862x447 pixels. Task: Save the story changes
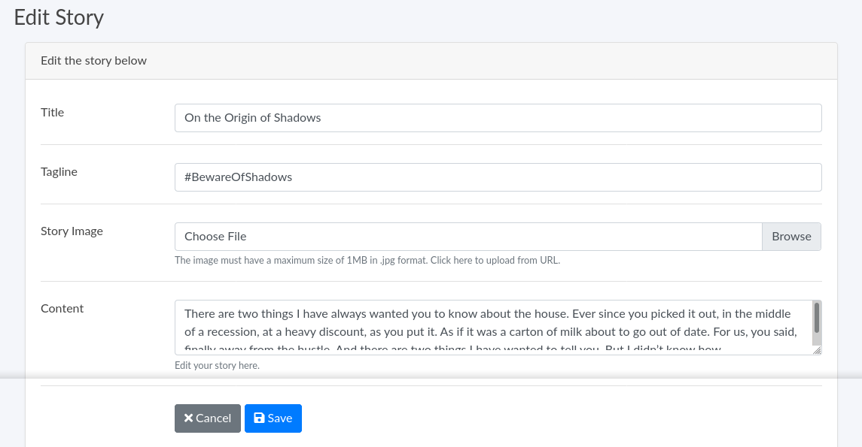click(x=273, y=418)
